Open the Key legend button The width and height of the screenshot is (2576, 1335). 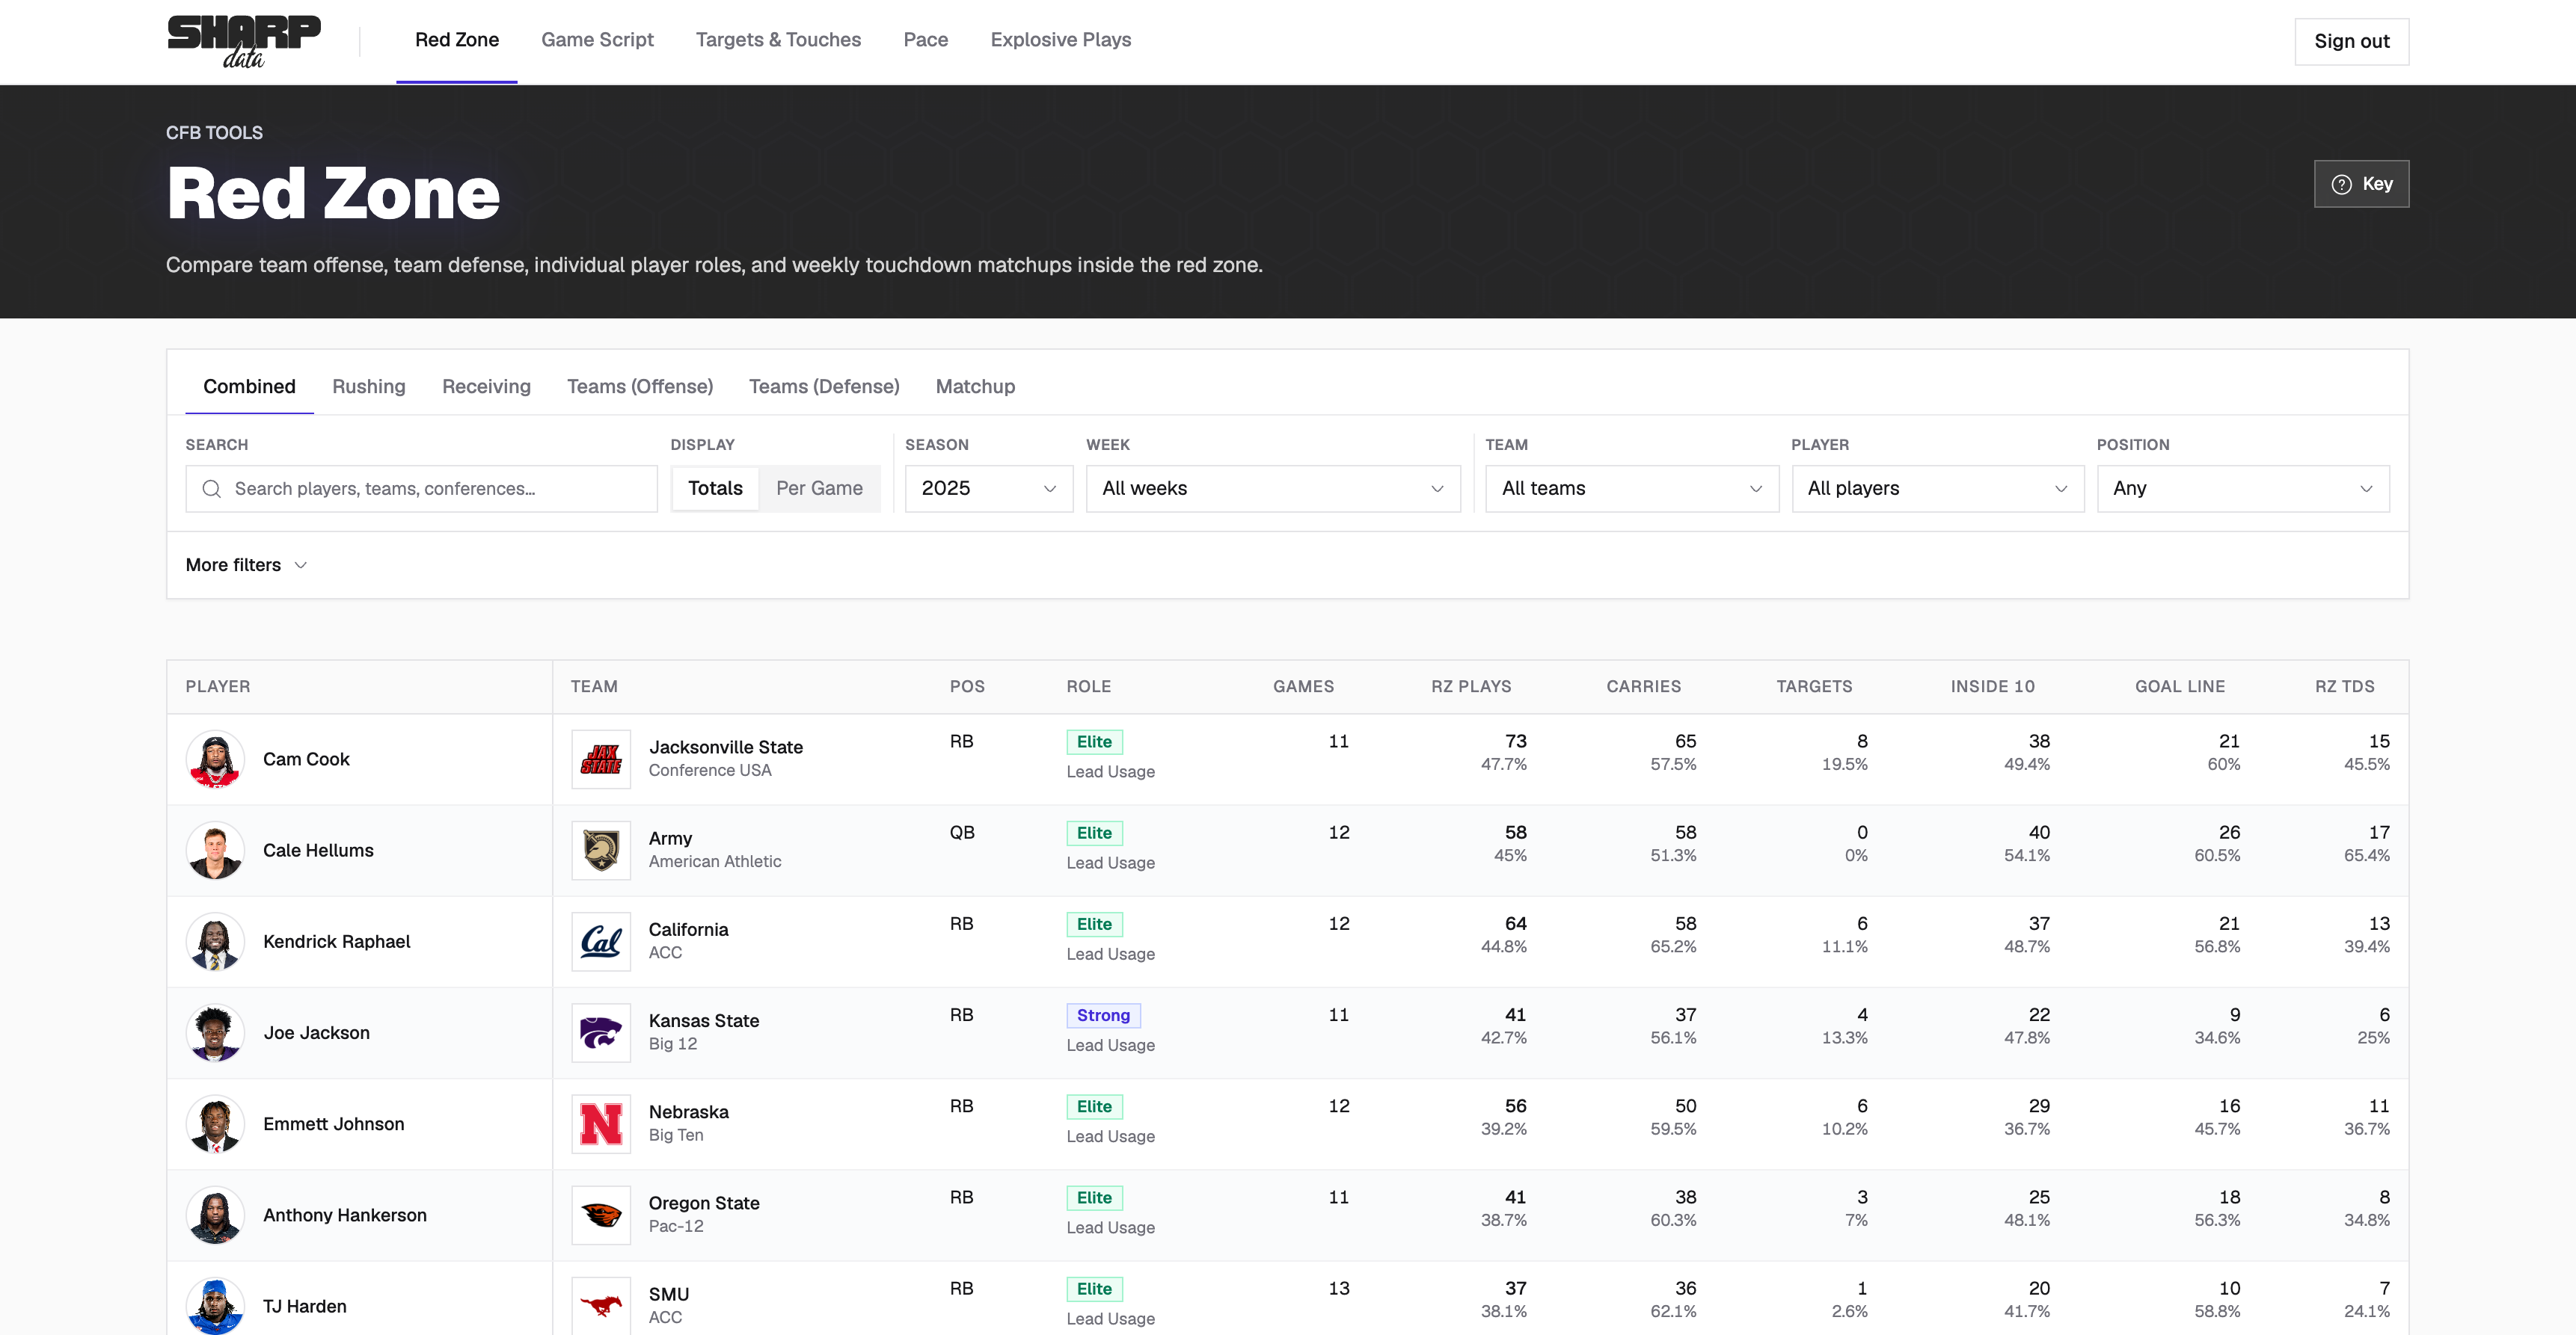(2361, 184)
